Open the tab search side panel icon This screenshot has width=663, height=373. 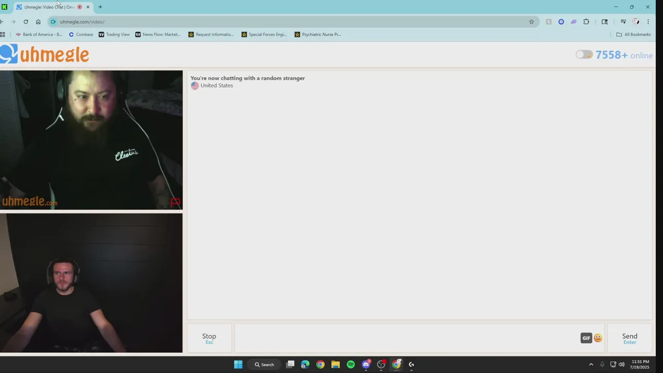click(x=604, y=22)
